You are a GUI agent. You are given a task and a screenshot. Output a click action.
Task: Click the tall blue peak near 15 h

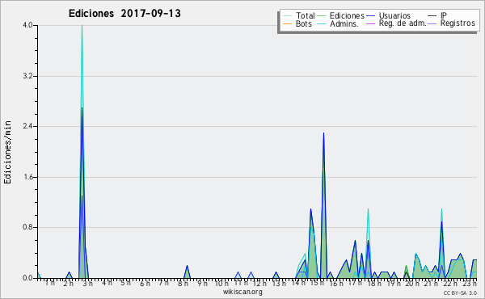(323, 133)
